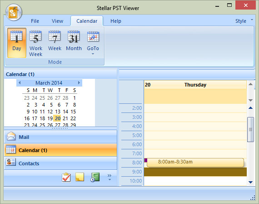This screenshot has width=259, height=204.
Task: Select March 1 in mini calendar
Action: coord(75,98)
